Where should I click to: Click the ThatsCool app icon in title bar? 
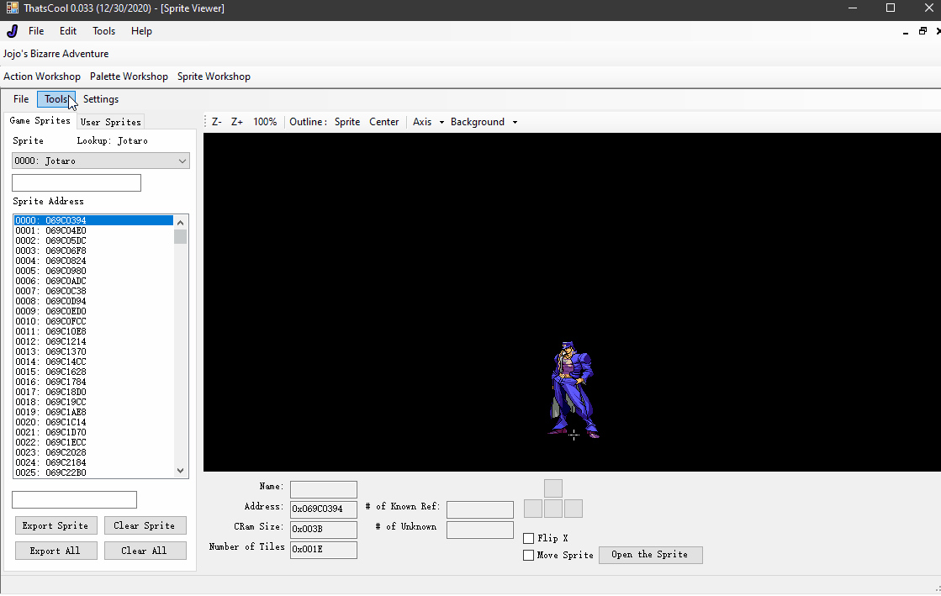[x=12, y=8]
